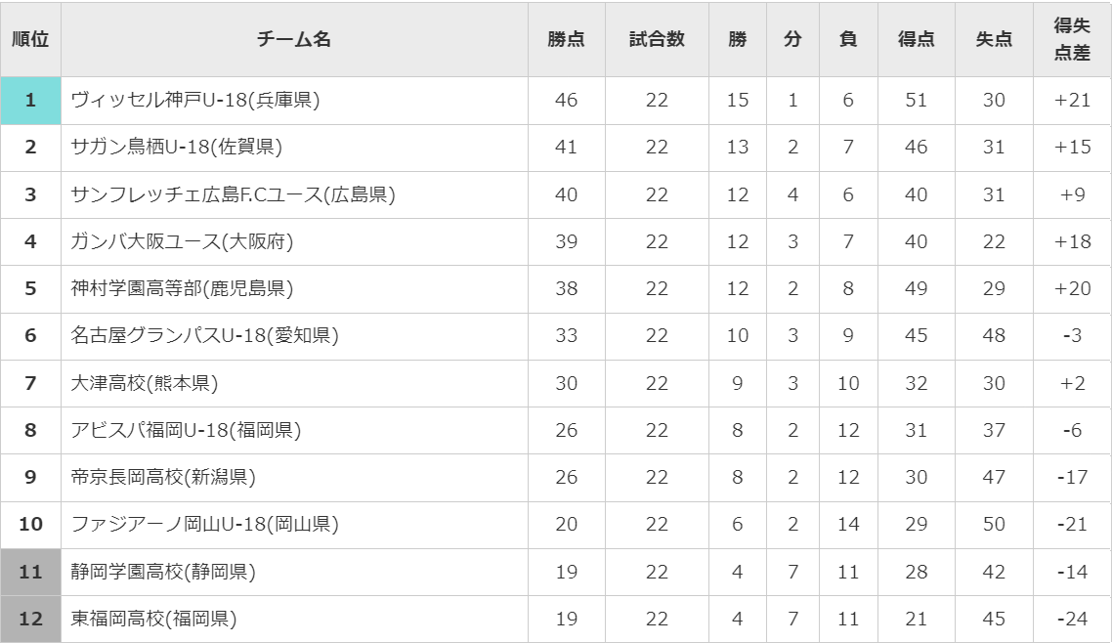Screen dimensions: 1112x643
Task: Click the 得点 column header
Action: click(916, 39)
